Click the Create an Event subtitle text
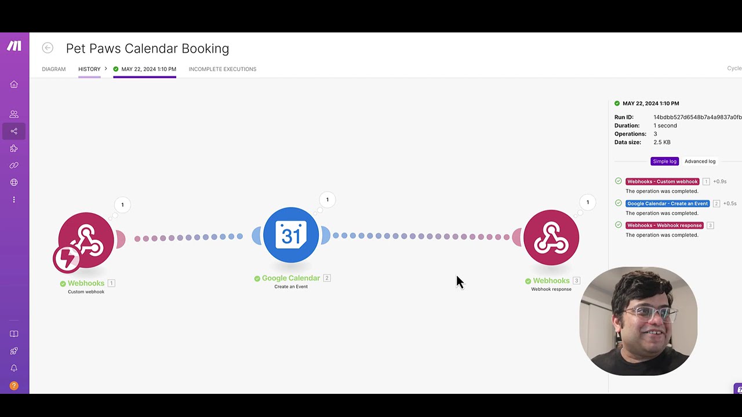The height and width of the screenshot is (417, 742). point(291,287)
